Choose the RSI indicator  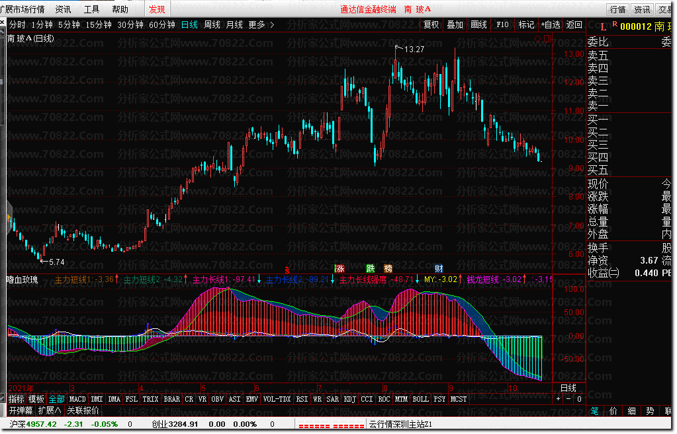302,399
